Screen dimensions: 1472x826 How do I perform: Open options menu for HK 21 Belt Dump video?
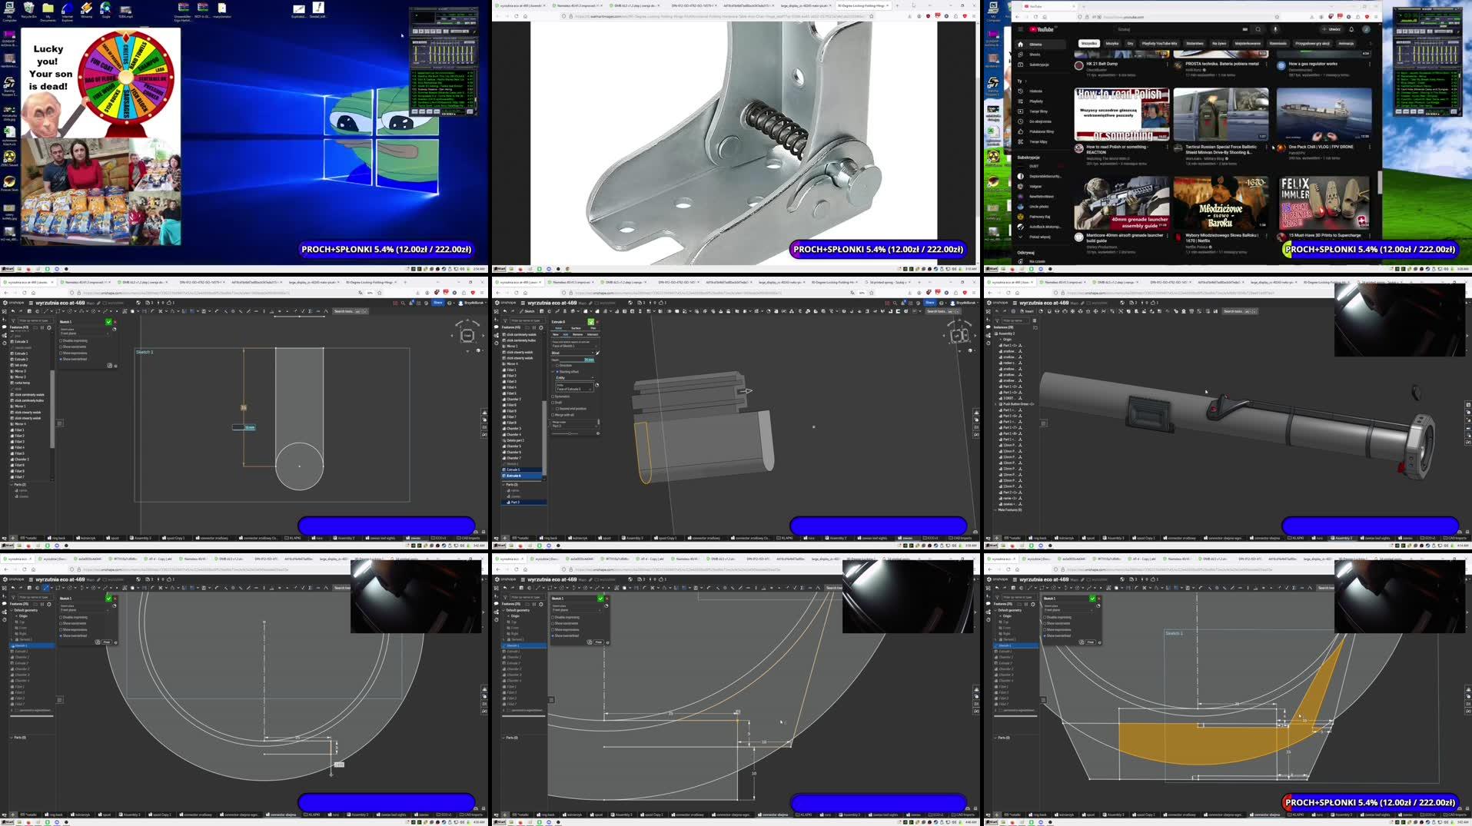click(x=1168, y=65)
